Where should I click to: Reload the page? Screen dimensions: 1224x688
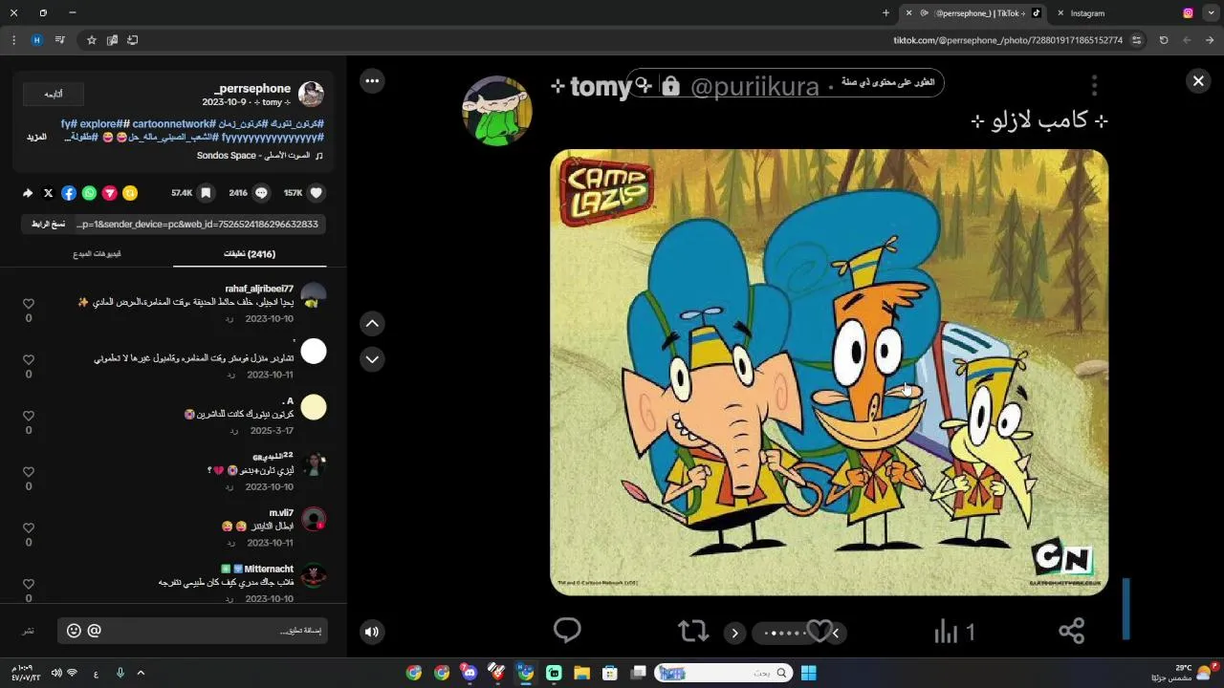(1164, 40)
